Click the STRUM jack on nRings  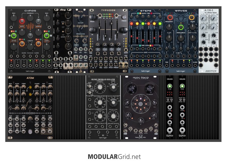71,59
